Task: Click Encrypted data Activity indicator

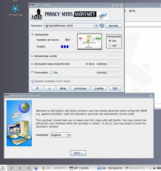Action: 114,64
